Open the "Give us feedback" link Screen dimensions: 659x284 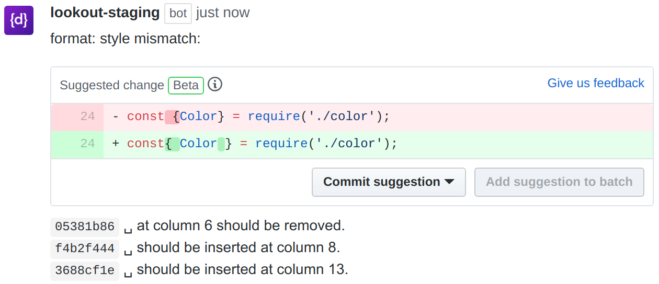[x=596, y=84]
